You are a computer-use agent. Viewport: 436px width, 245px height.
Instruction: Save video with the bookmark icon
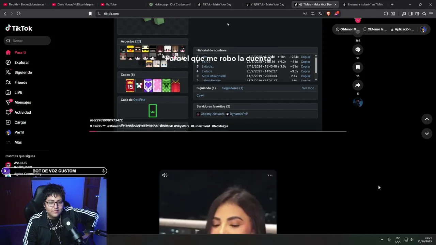(x=358, y=67)
